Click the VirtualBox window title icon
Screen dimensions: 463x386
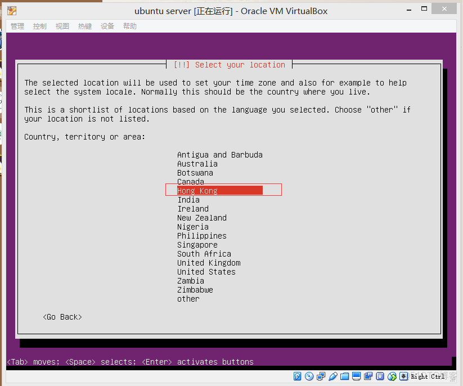click(x=12, y=11)
